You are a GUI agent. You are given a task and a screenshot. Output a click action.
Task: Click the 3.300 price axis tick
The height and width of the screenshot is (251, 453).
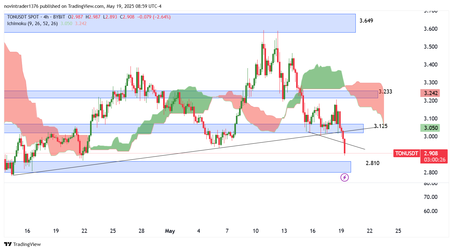[430, 83]
